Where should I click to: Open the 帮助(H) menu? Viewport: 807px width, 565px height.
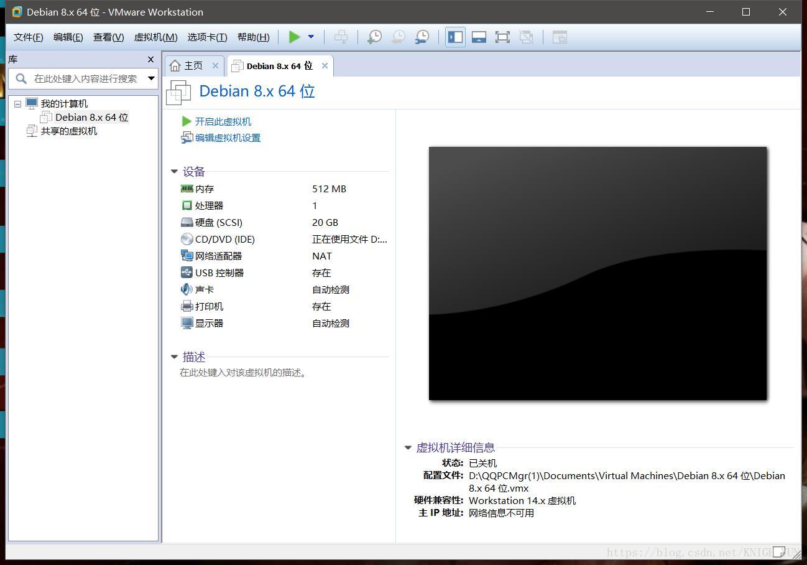click(x=254, y=37)
